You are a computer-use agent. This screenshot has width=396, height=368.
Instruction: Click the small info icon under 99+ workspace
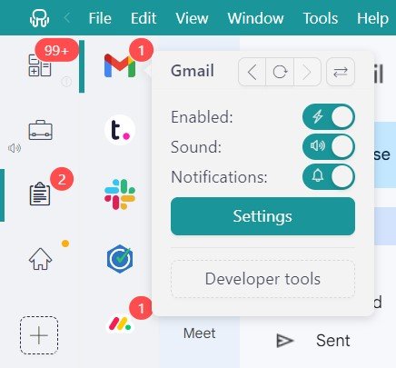pos(66,81)
